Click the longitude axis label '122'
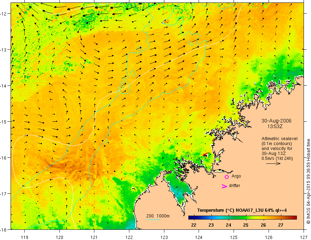This screenshot has width=311, height=240. [129, 237]
